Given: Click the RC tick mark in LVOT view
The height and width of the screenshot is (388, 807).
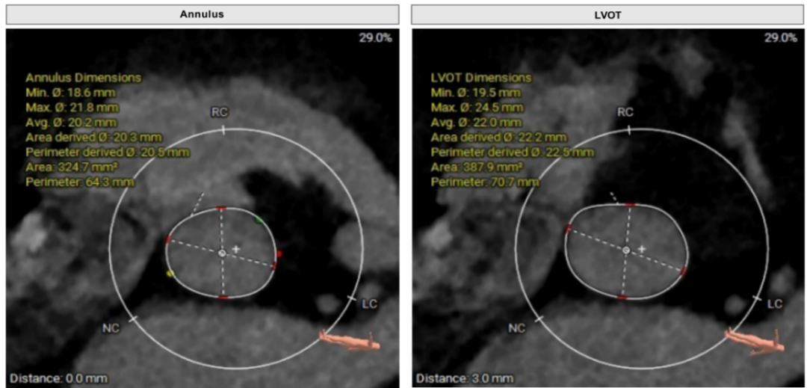Looking at the screenshot, I should click(628, 129).
